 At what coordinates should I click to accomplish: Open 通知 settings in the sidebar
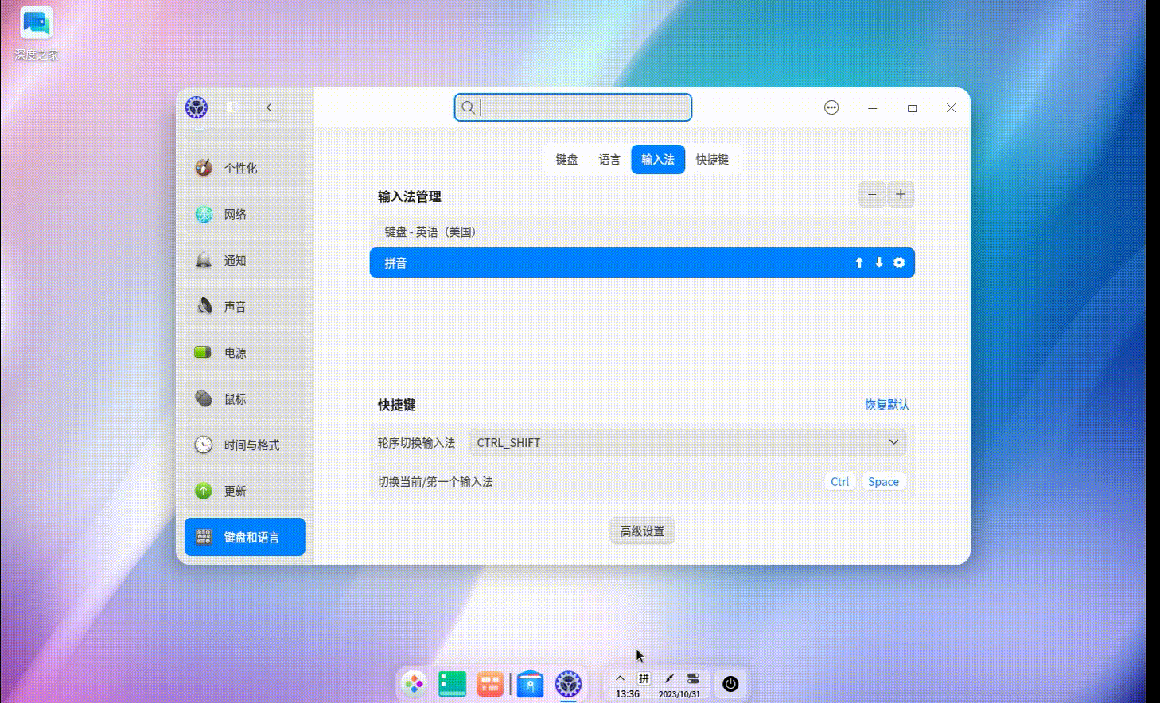click(236, 260)
